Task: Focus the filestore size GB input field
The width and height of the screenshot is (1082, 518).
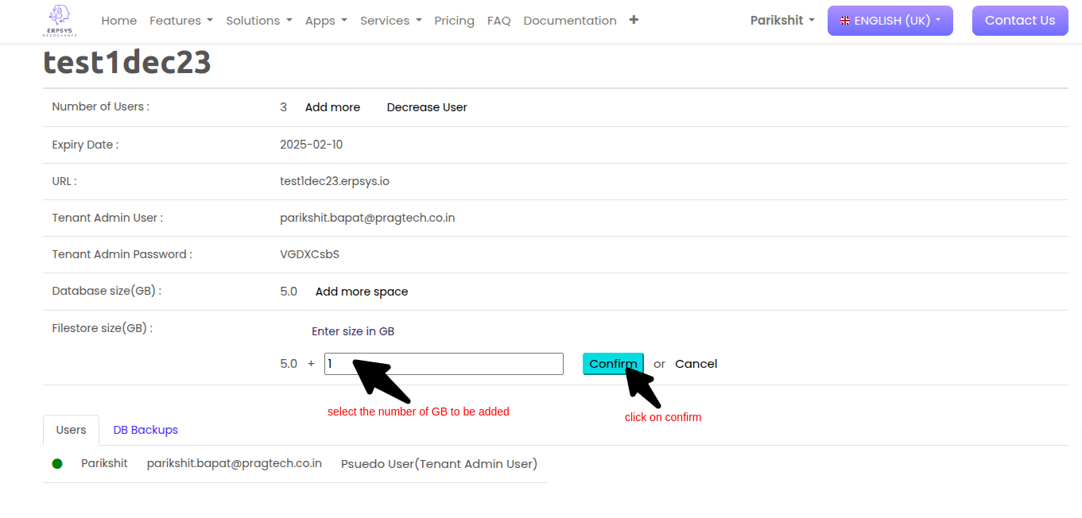Action: coord(444,364)
